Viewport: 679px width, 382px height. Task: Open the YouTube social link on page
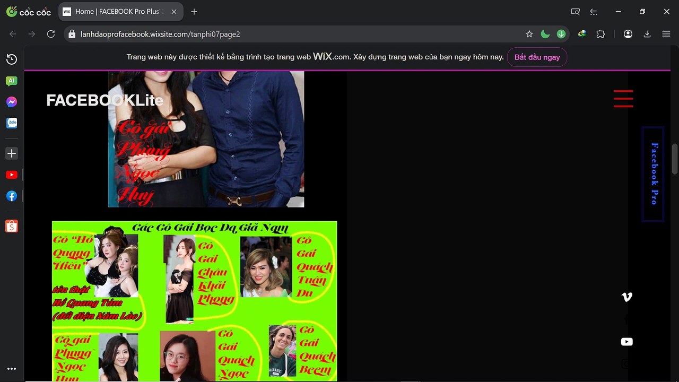pyautogui.click(x=626, y=342)
